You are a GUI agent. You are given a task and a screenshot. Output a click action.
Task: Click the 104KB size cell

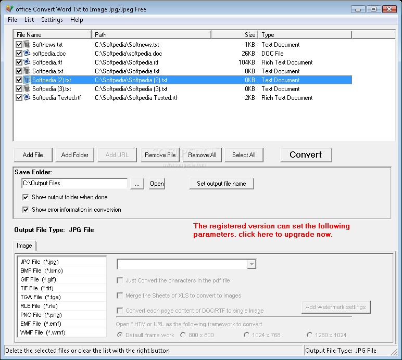(x=247, y=62)
